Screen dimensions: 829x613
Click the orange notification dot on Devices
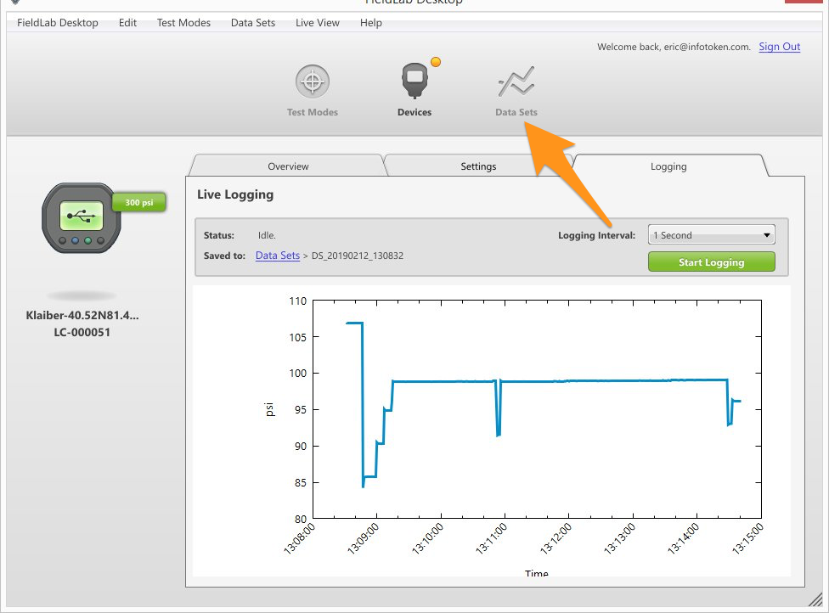point(436,62)
